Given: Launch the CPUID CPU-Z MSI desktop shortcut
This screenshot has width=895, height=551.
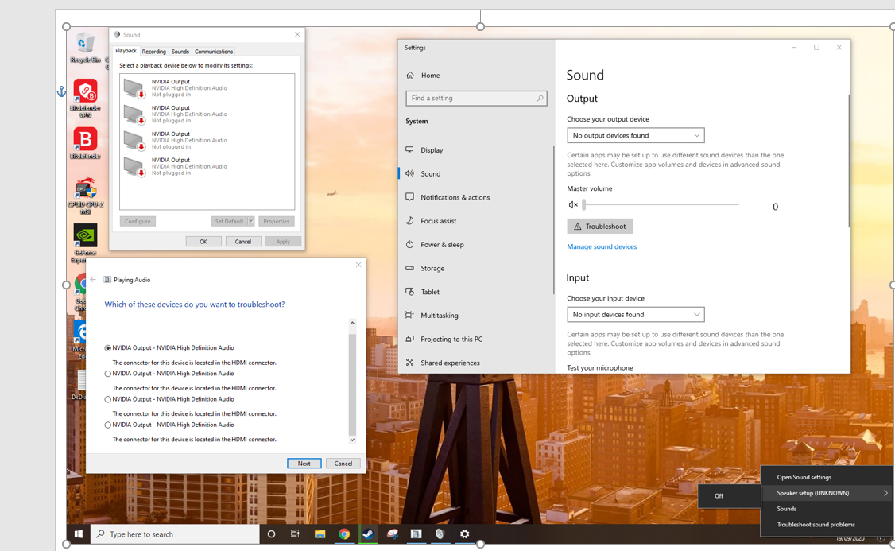Looking at the screenshot, I should (x=85, y=196).
